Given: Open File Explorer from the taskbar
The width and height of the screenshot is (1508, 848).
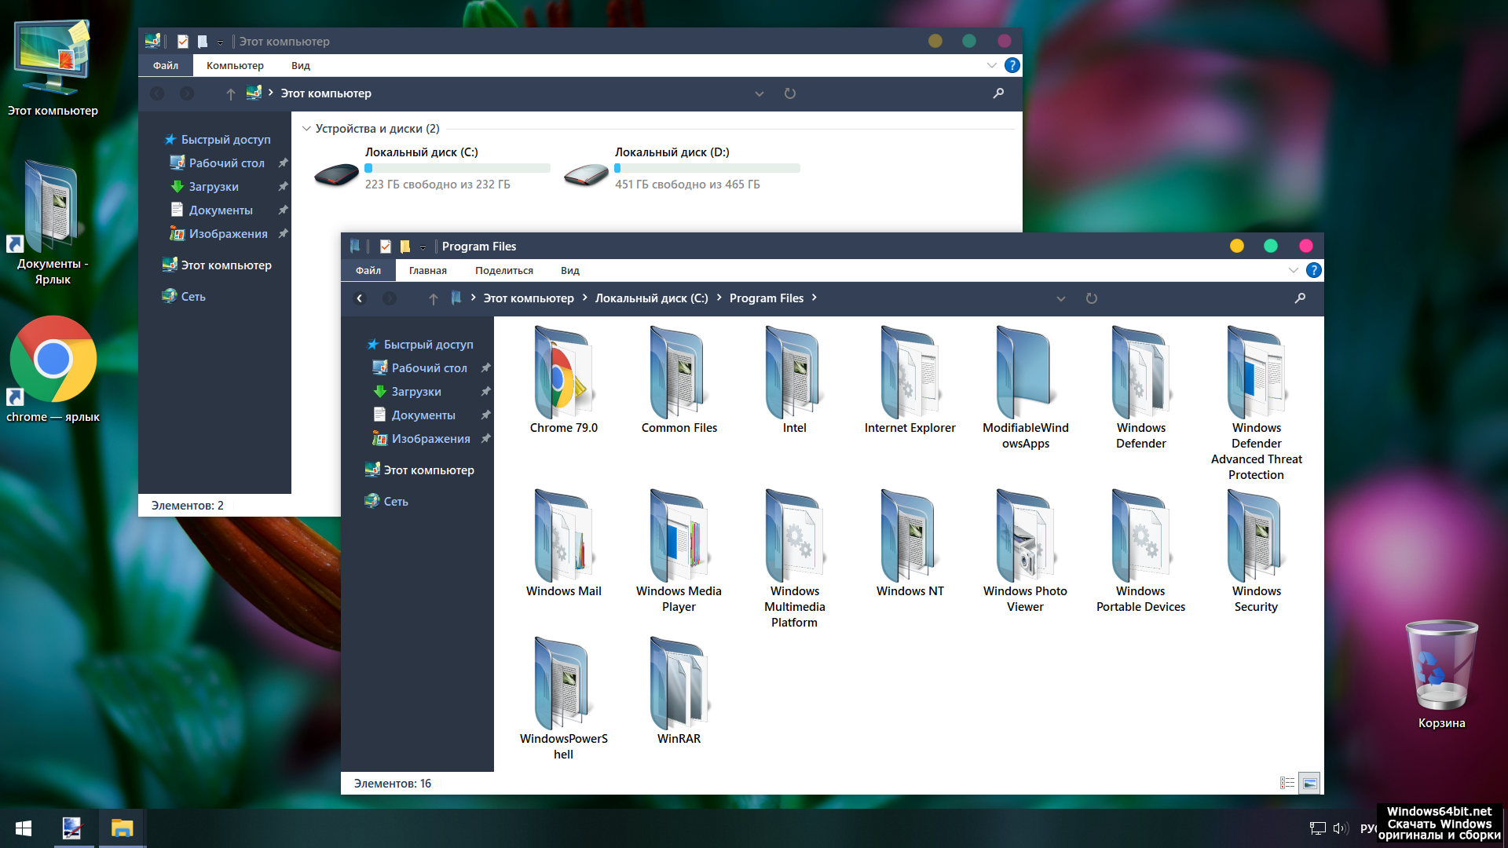Looking at the screenshot, I should tap(122, 828).
